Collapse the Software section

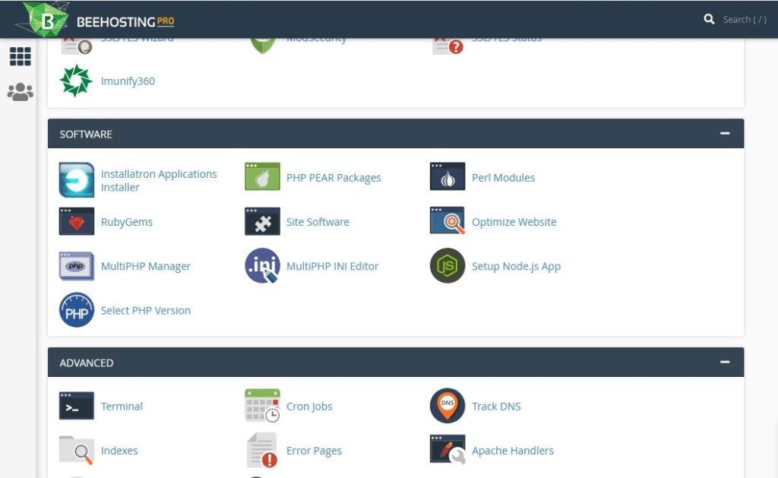[725, 133]
